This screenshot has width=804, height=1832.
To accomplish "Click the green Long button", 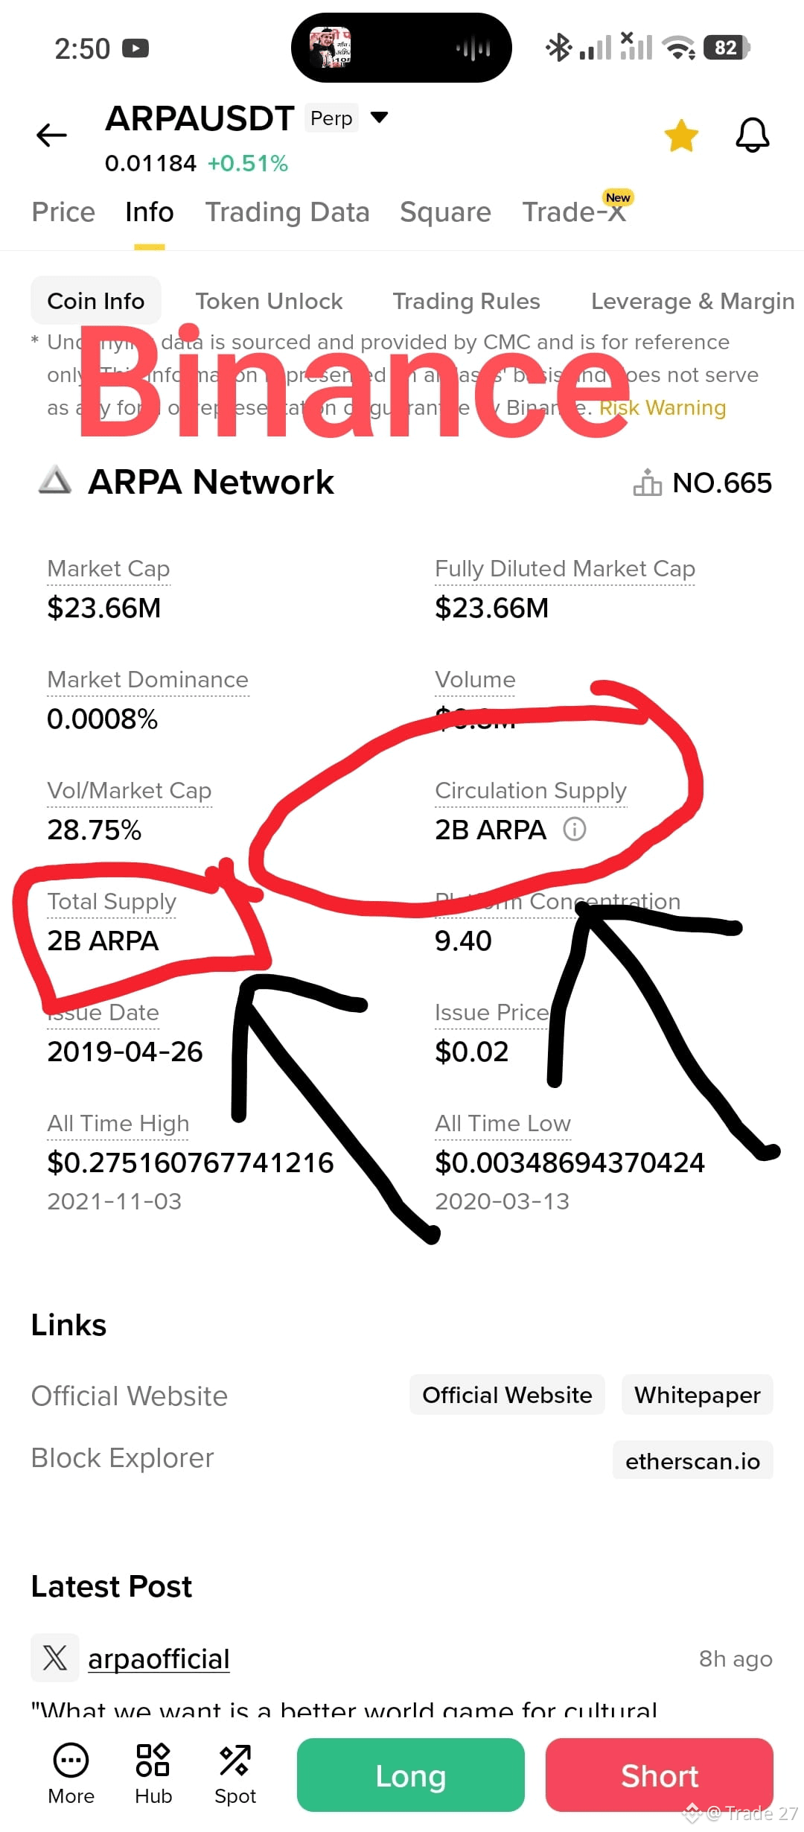I will 411,1775.
